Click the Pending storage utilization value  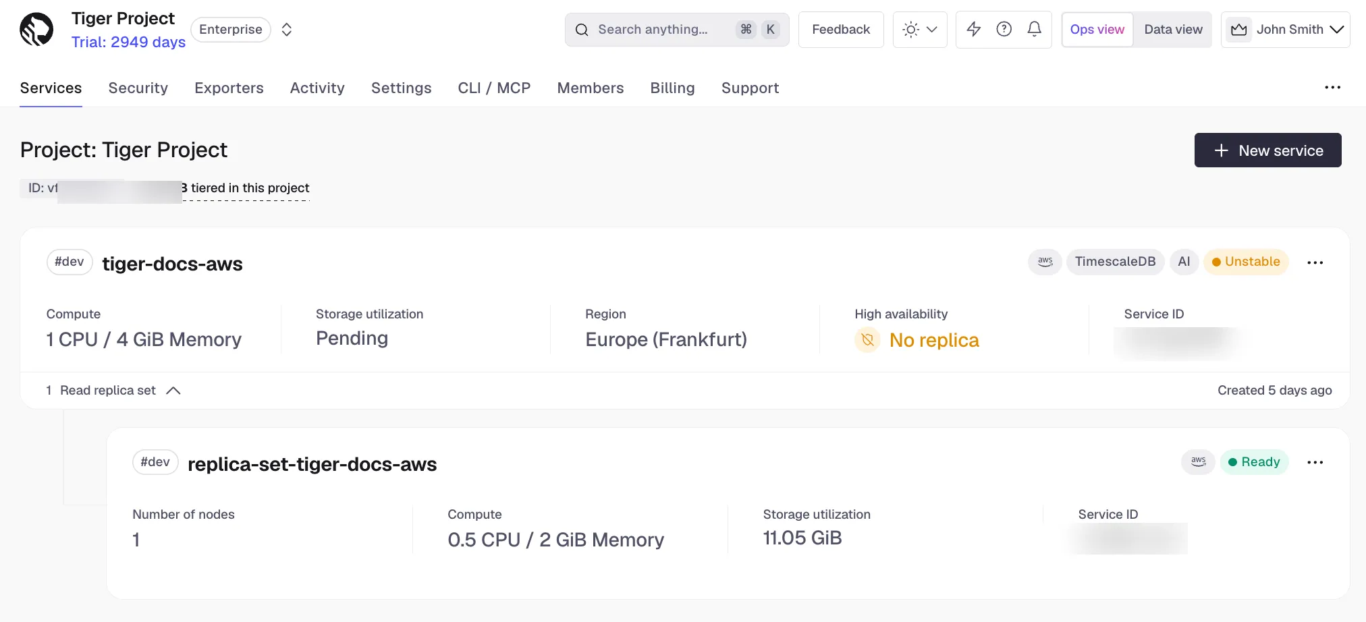[x=352, y=339]
